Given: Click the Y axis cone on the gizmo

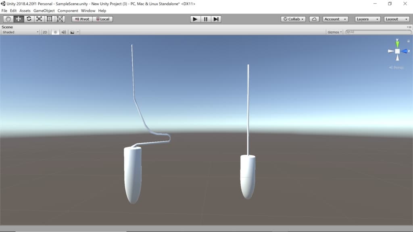Looking at the screenshot, I should coord(397,44).
